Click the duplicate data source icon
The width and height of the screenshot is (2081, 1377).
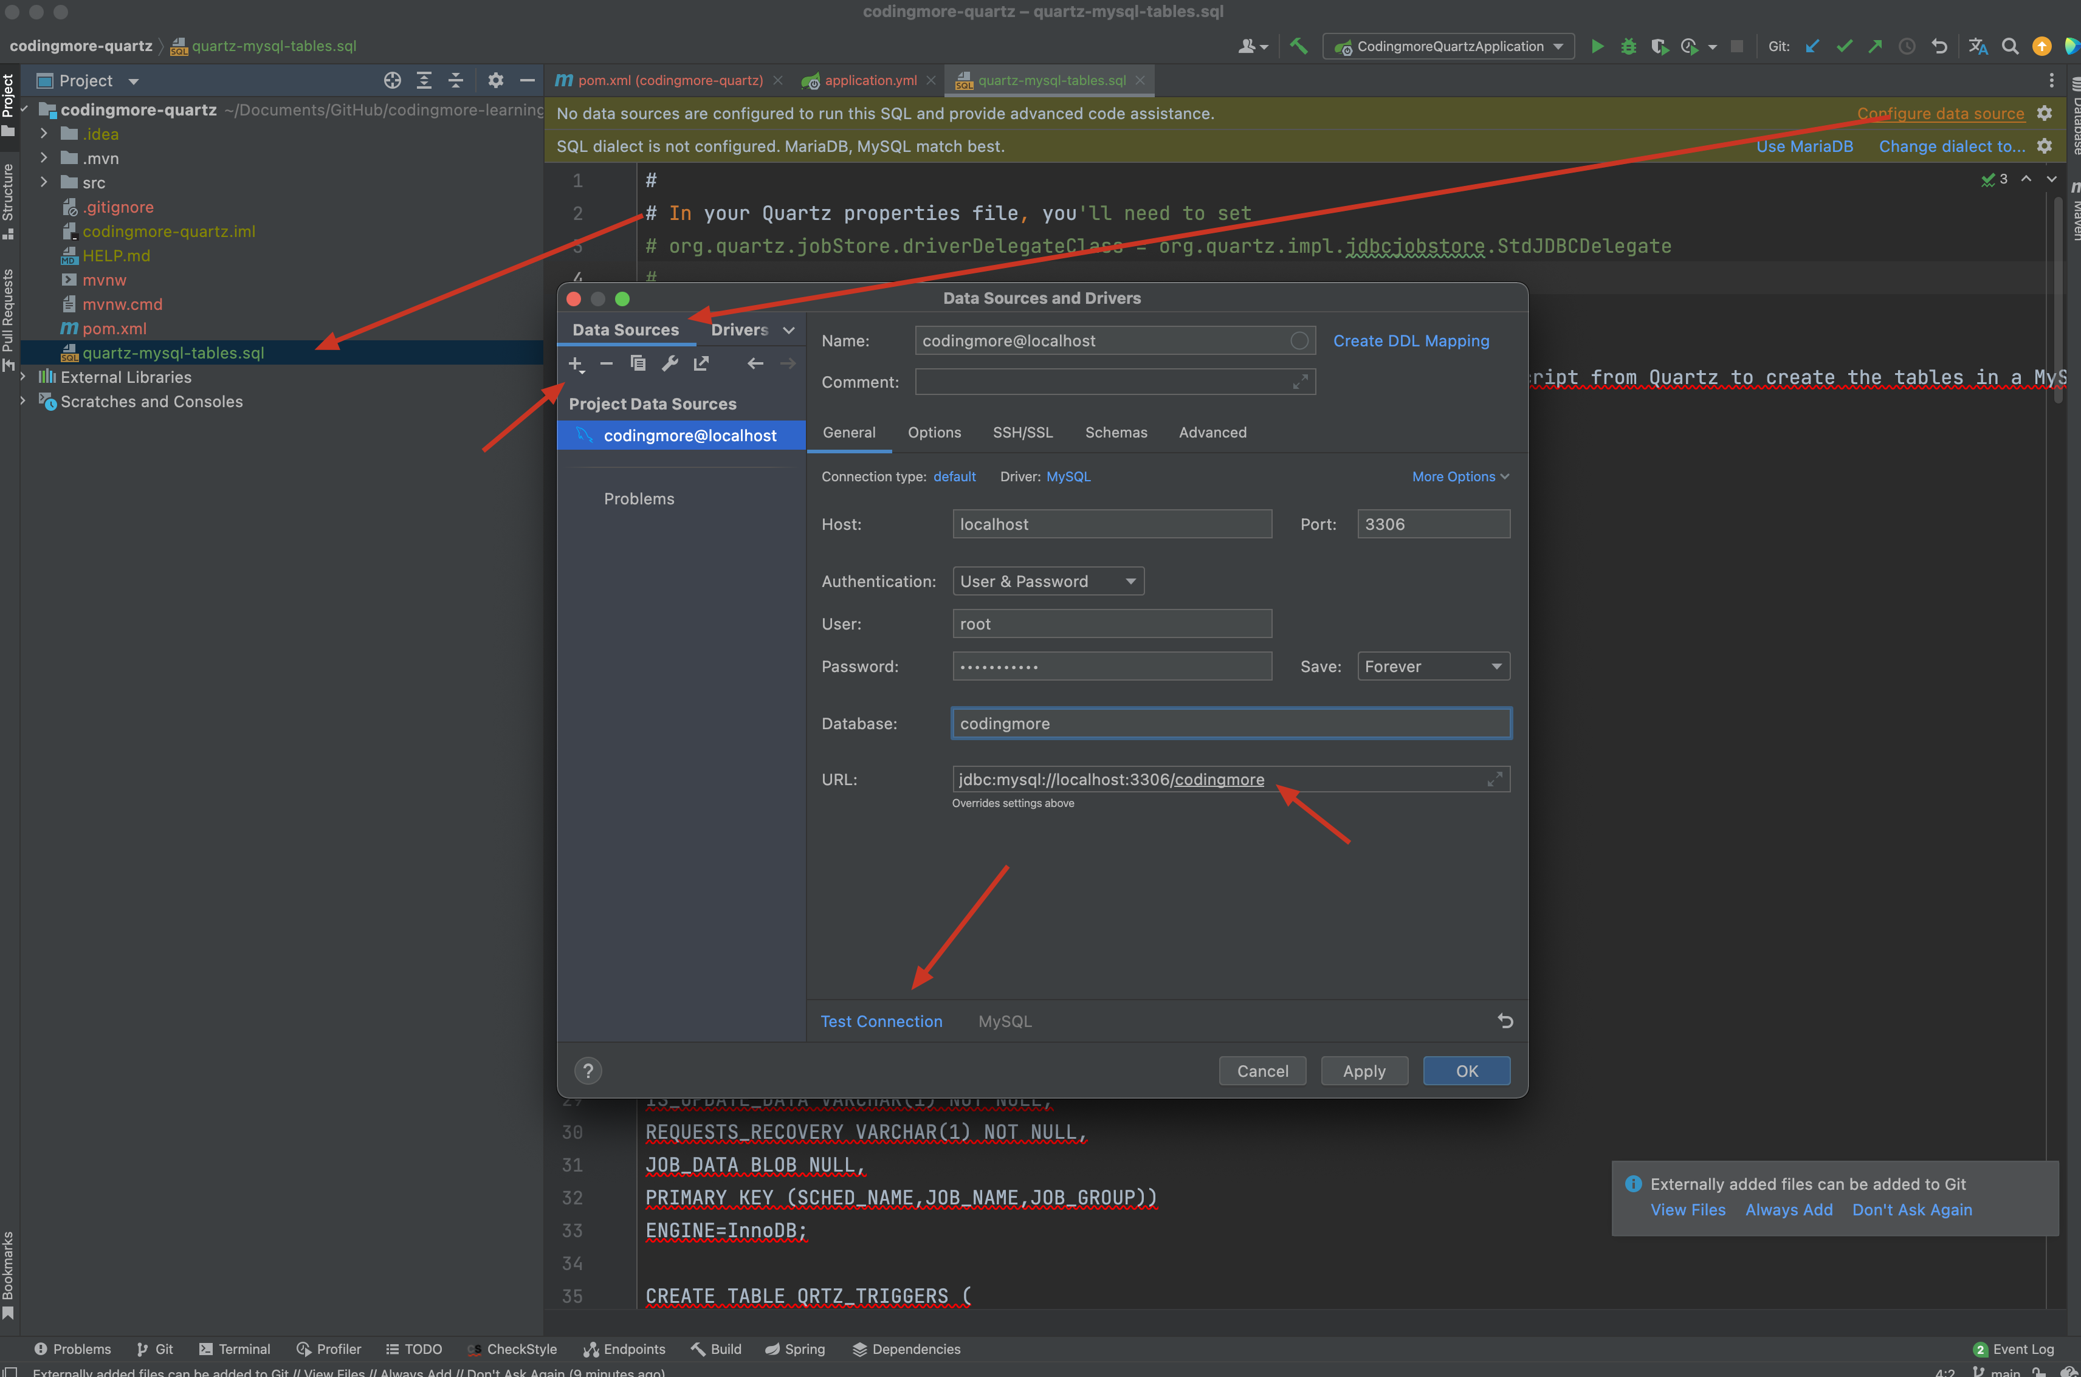pos(638,363)
